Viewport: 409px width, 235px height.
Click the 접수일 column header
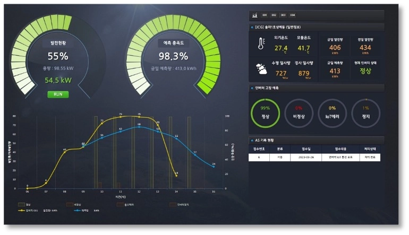coord(306,149)
